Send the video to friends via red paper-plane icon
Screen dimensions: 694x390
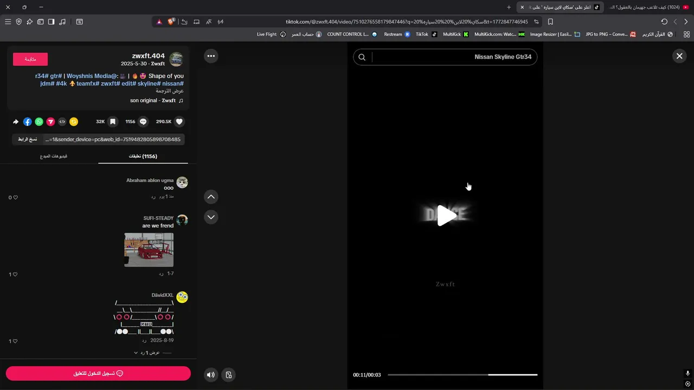[50, 122]
